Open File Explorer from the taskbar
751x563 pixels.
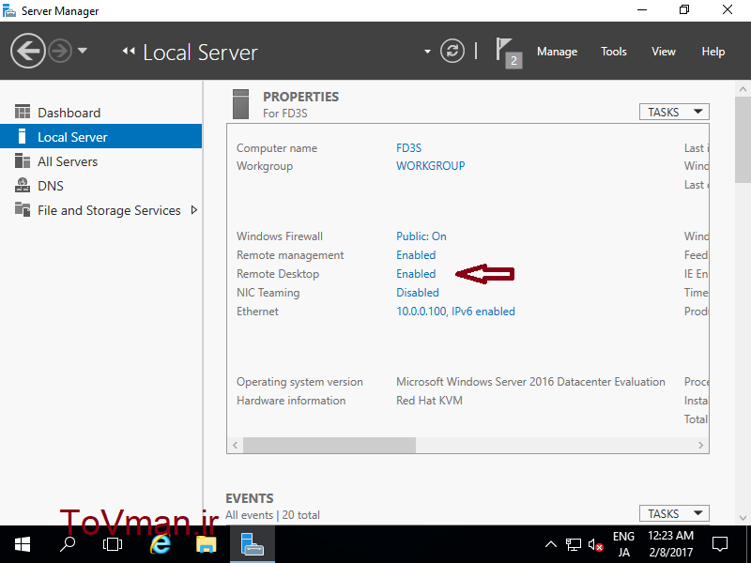coord(207,544)
